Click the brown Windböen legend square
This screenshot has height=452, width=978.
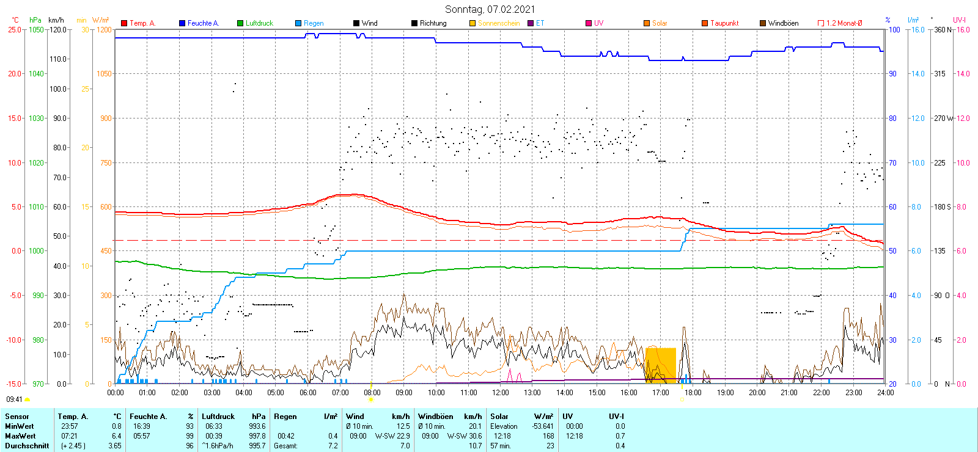(x=763, y=23)
